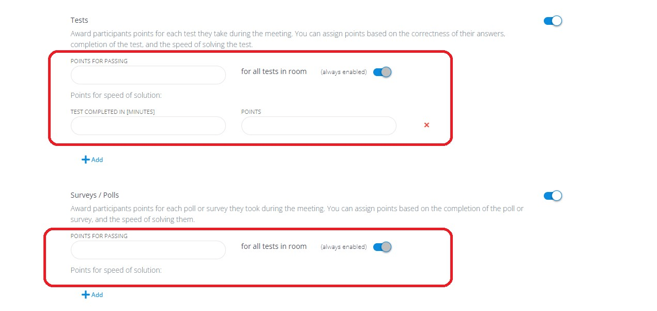This screenshot has width=657, height=311.
Task: Click the plus icon under Surveys / Polls
Action: tap(85, 295)
